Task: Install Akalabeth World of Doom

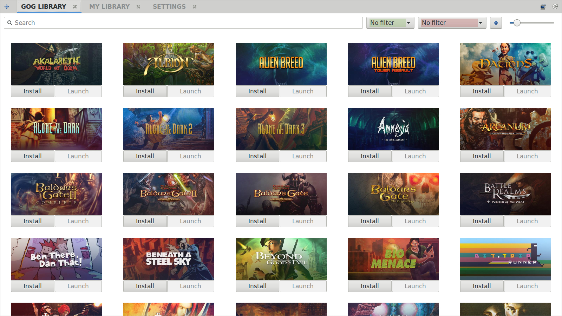Action: tap(33, 91)
